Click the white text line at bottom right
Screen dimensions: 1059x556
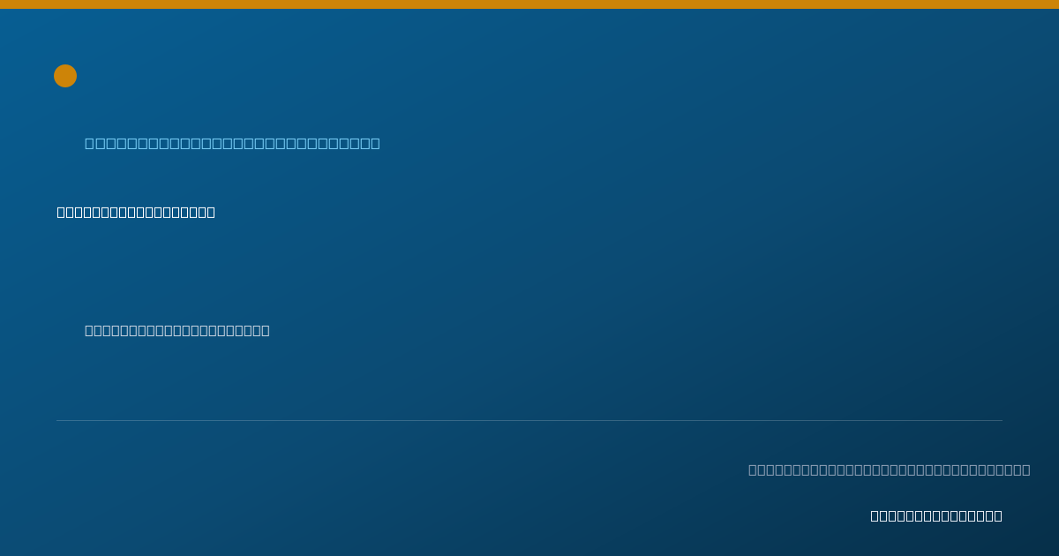click(x=936, y=515)
